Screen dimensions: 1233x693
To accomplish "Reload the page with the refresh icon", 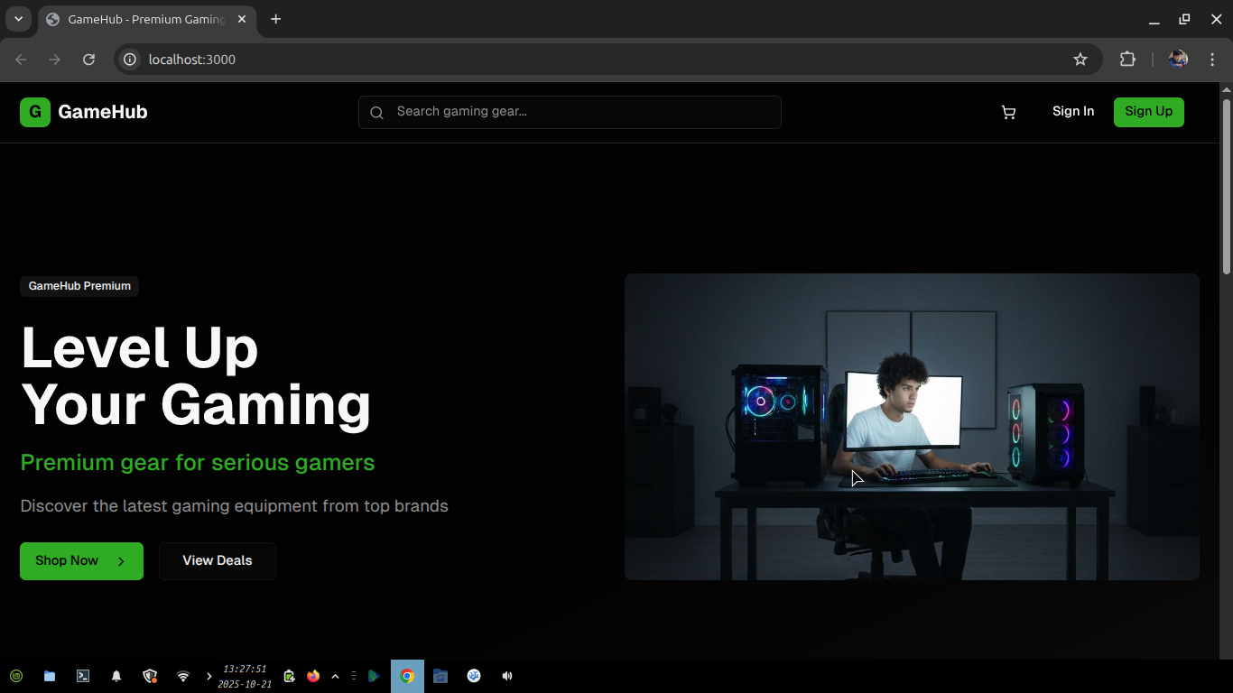I will [x=88, y=59].
